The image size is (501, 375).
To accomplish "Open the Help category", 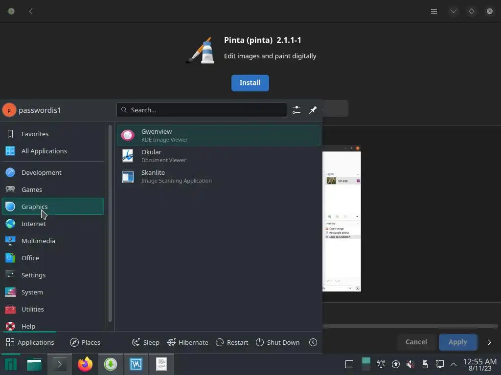I will click(x=53, y=326).
